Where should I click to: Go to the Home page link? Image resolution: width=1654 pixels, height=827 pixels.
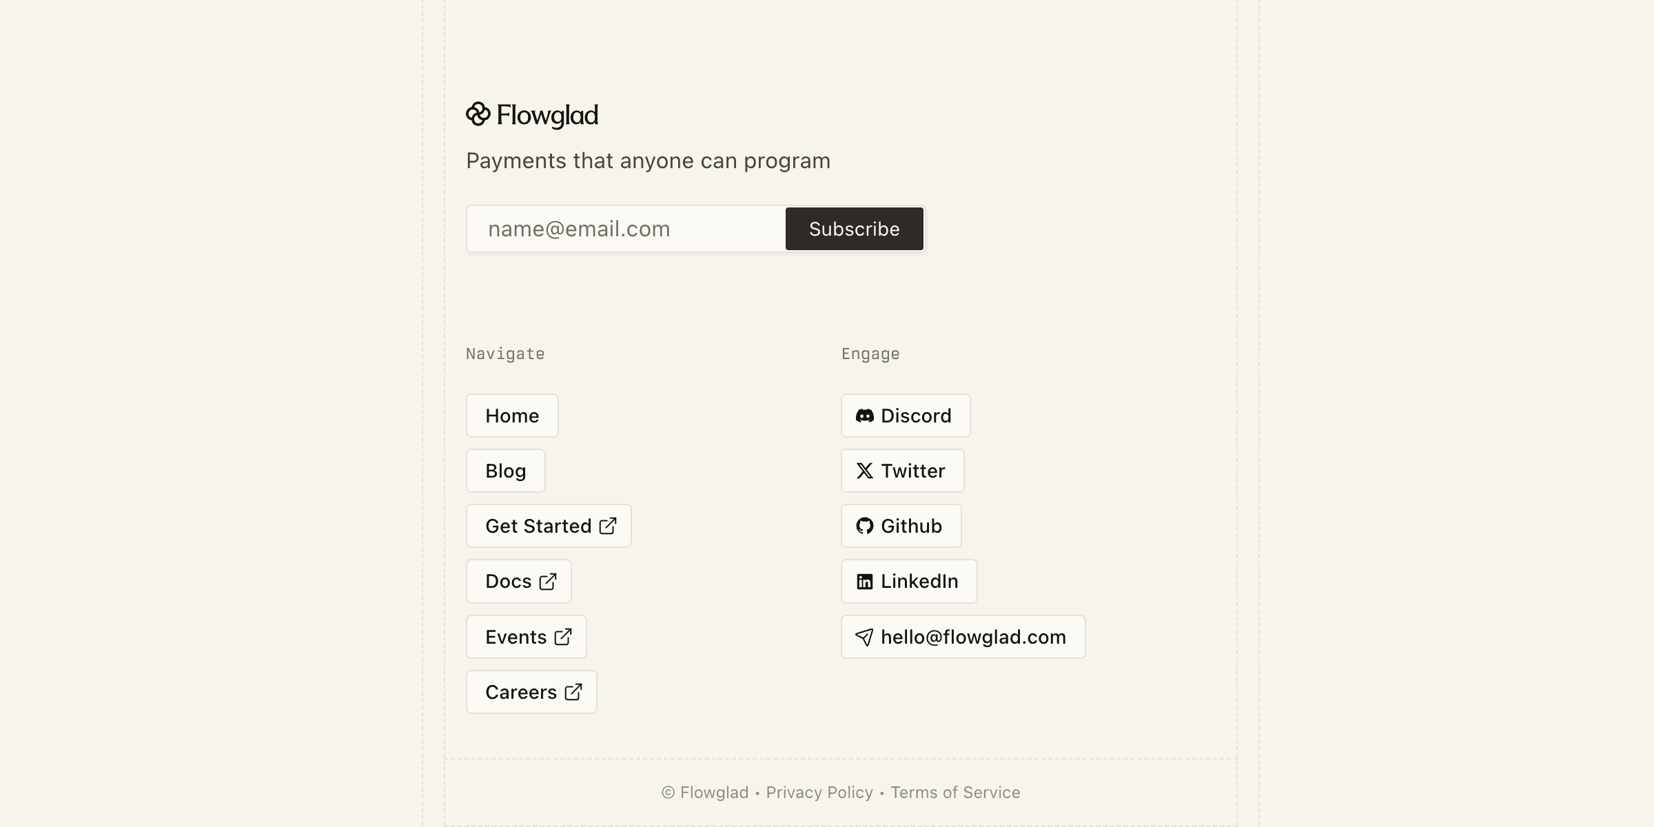[512, 416]
